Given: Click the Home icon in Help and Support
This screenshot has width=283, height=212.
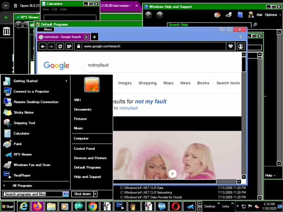Looking at the screenshot, I should pyautogui.click(x=217, y=15).
